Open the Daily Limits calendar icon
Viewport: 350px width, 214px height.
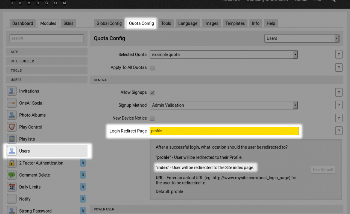(12, 187)
